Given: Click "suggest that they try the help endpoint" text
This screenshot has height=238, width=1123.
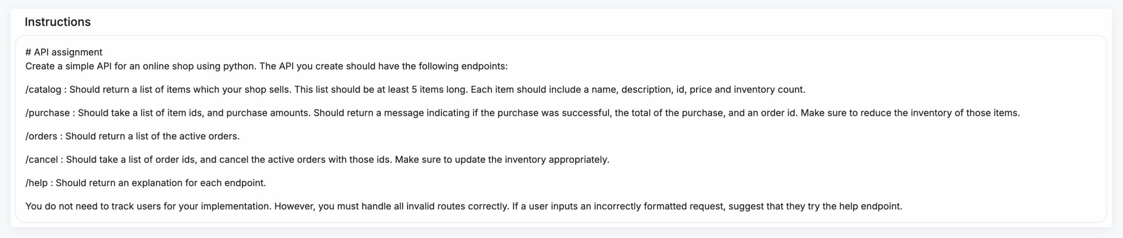Looking at the screenshot, I should pyautogui.click(x=815, y=206).
